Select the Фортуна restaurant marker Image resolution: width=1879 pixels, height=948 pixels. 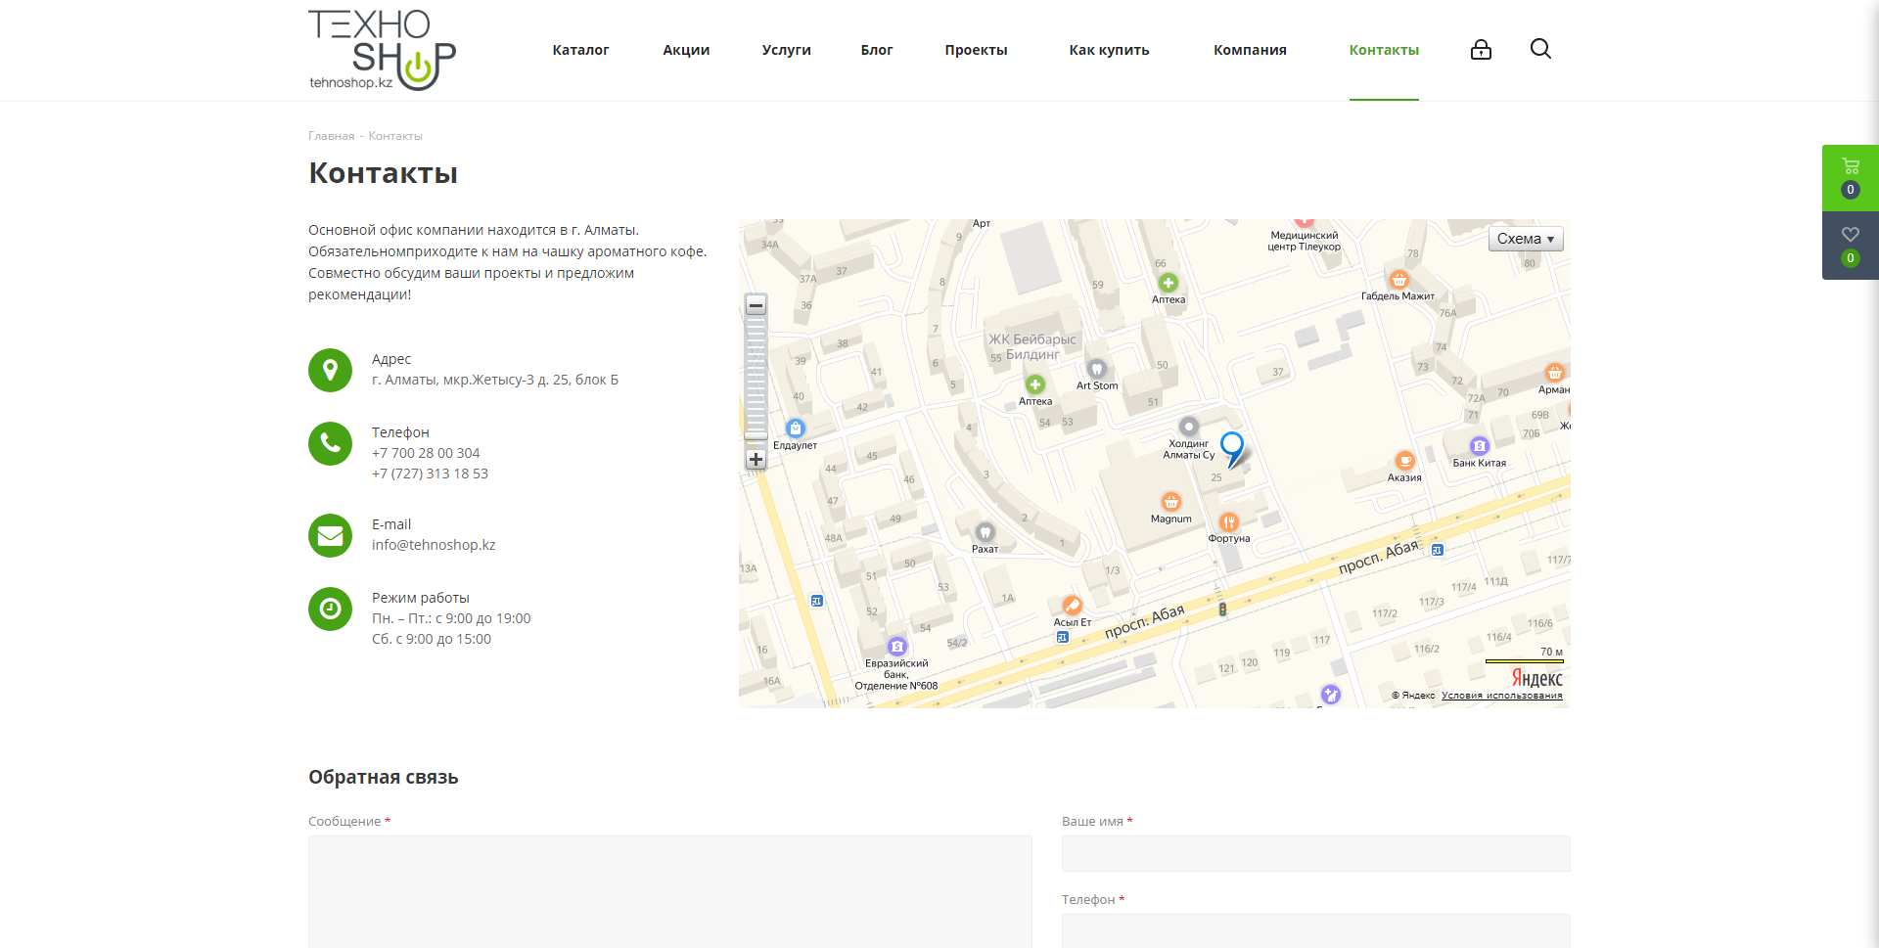(x=1229, y=522)
